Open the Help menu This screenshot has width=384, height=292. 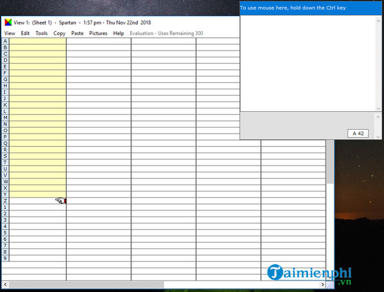click(118, 33)
